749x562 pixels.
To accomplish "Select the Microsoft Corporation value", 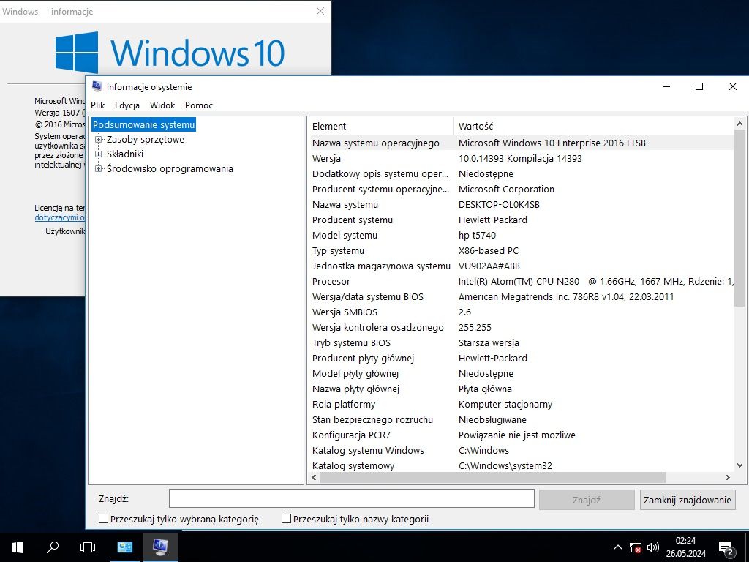I will [506, 190].
